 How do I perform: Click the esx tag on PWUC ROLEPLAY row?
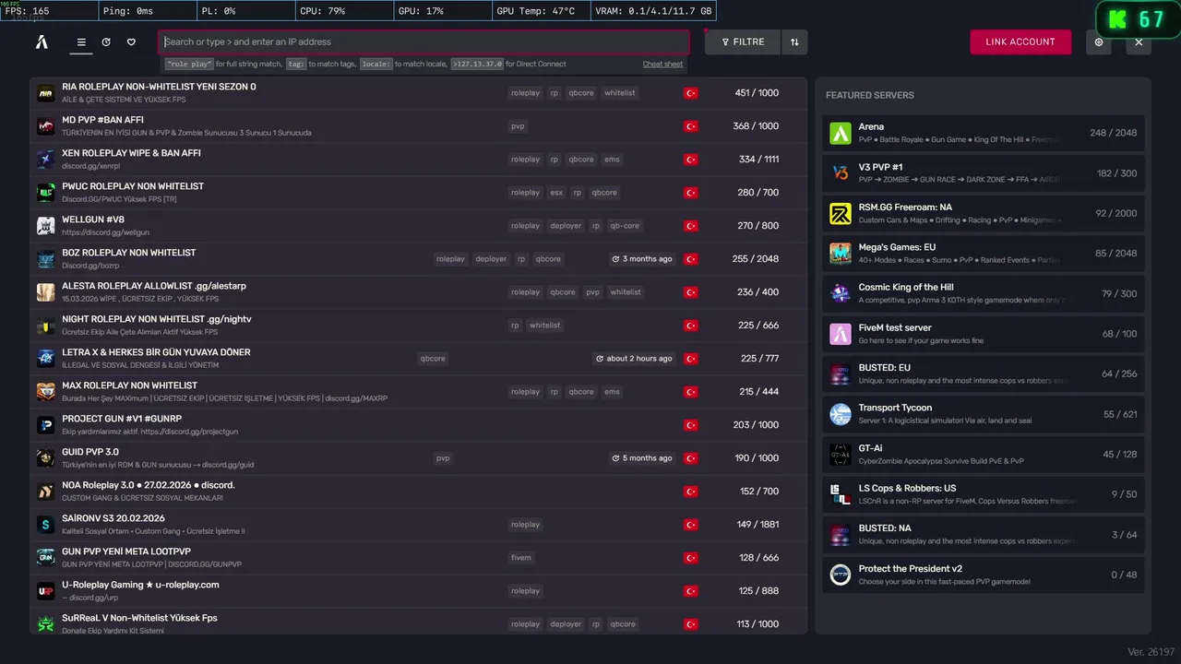click(556, 193)
